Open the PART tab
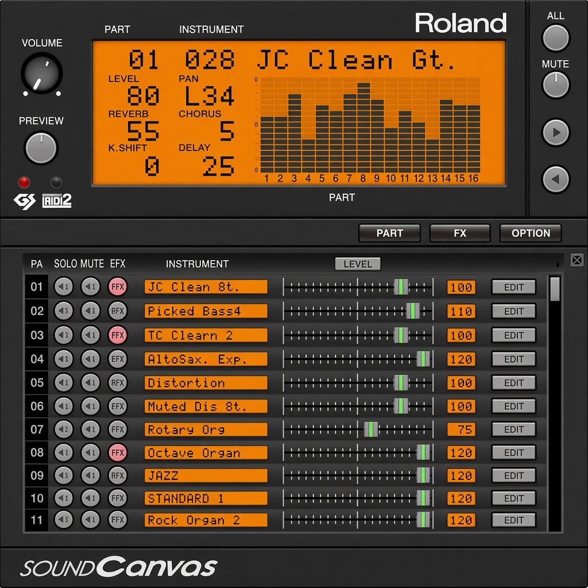Image resolution: width=588 pixels, height=588 pixels. 389,233
